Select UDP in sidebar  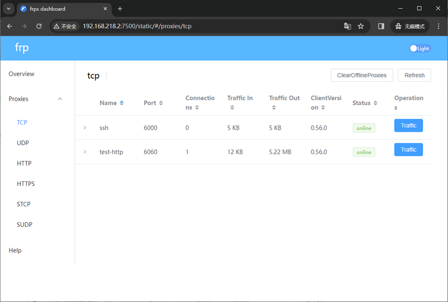(x=23, y=143)
